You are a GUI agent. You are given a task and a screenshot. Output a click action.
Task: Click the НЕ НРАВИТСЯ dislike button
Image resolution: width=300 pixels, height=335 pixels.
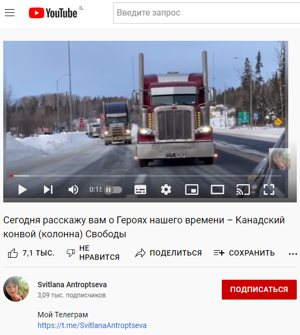coord(93,253)
